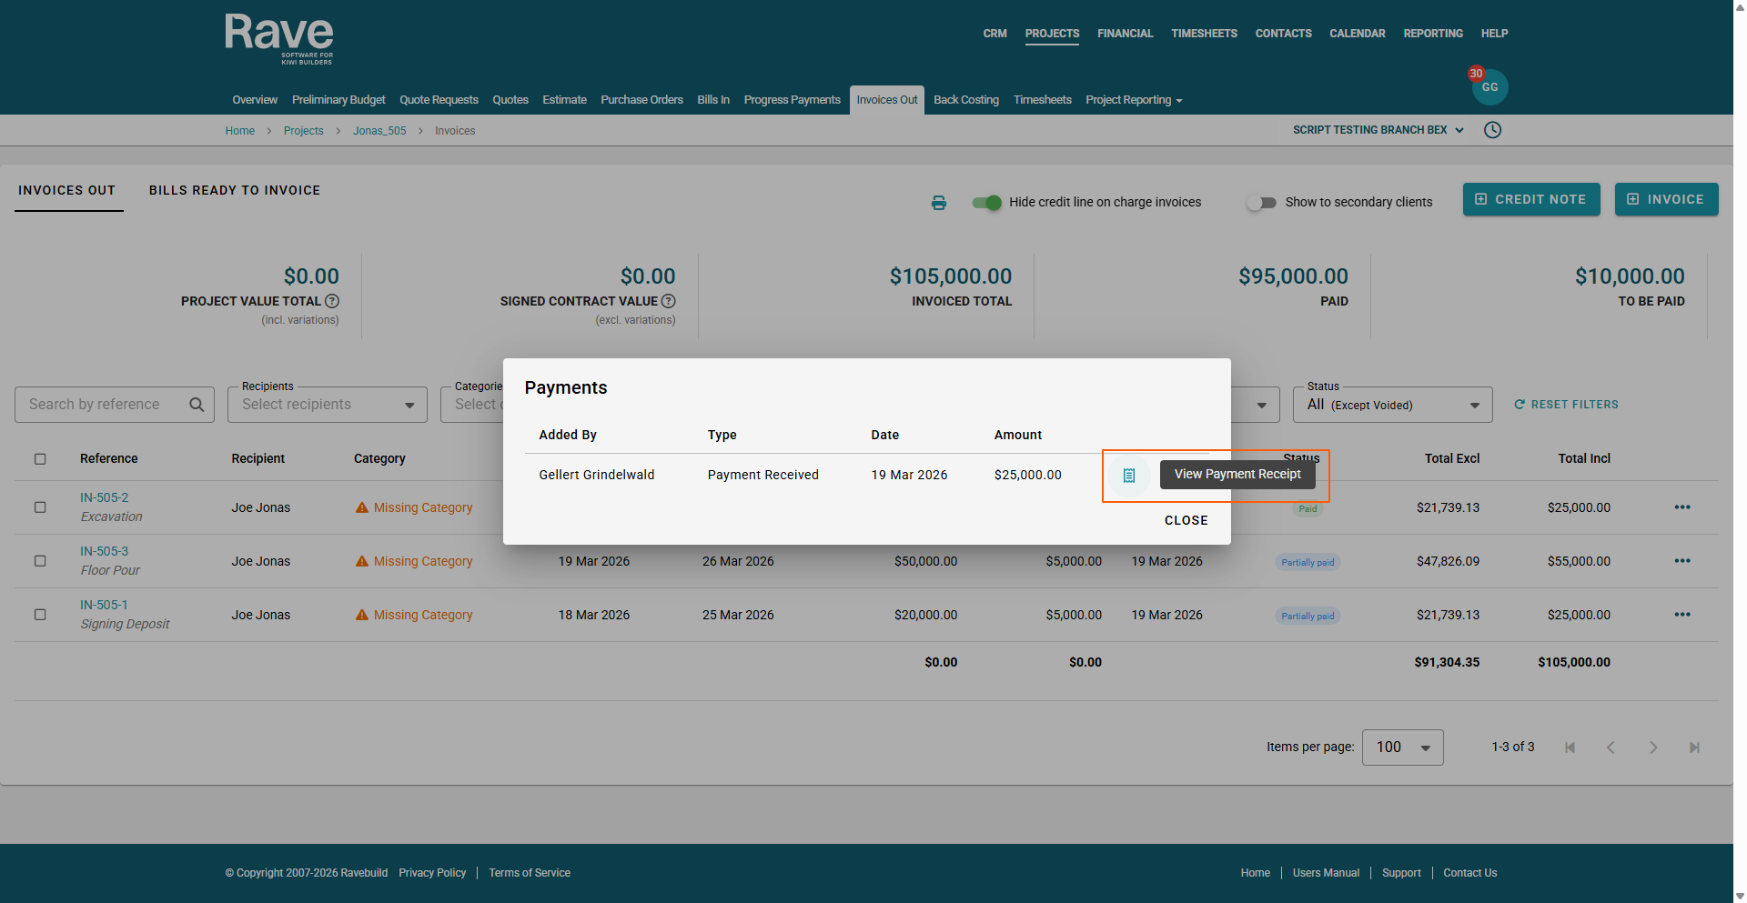Viewport: 1747px width, 903px height.
Task: Go to last page of invoice list
Action: tap(1693, 747)
